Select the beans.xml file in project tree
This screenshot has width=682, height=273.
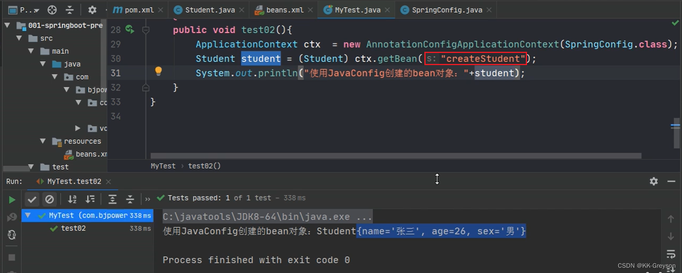(86, 154)
